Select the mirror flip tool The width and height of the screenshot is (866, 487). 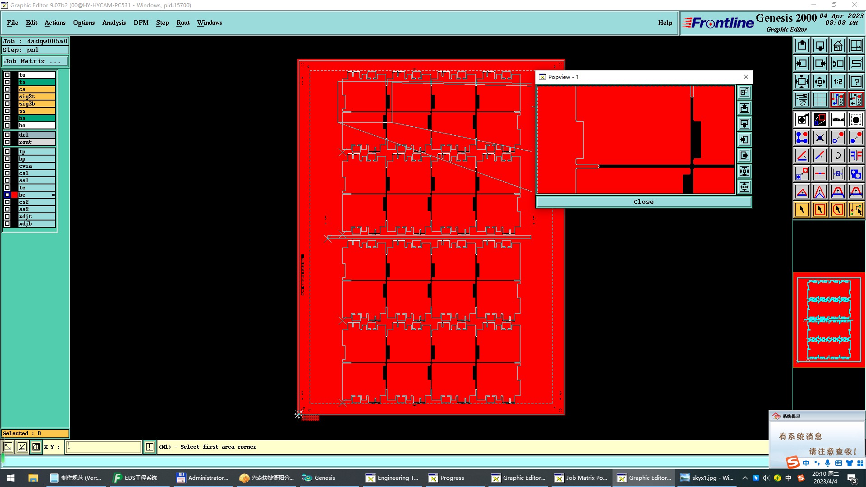[856, 156]
